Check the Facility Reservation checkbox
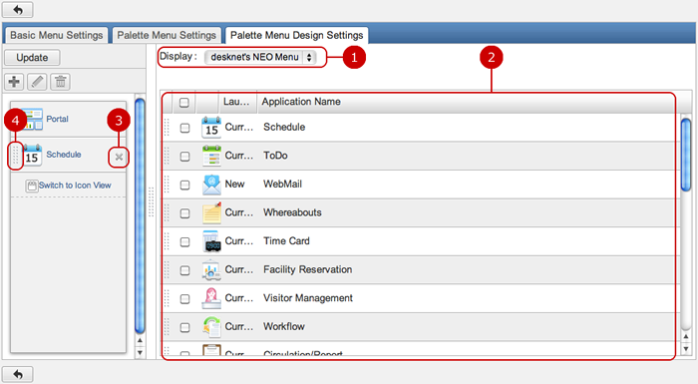Viewport: 698px width, 384px height. [x=184, y=271]
